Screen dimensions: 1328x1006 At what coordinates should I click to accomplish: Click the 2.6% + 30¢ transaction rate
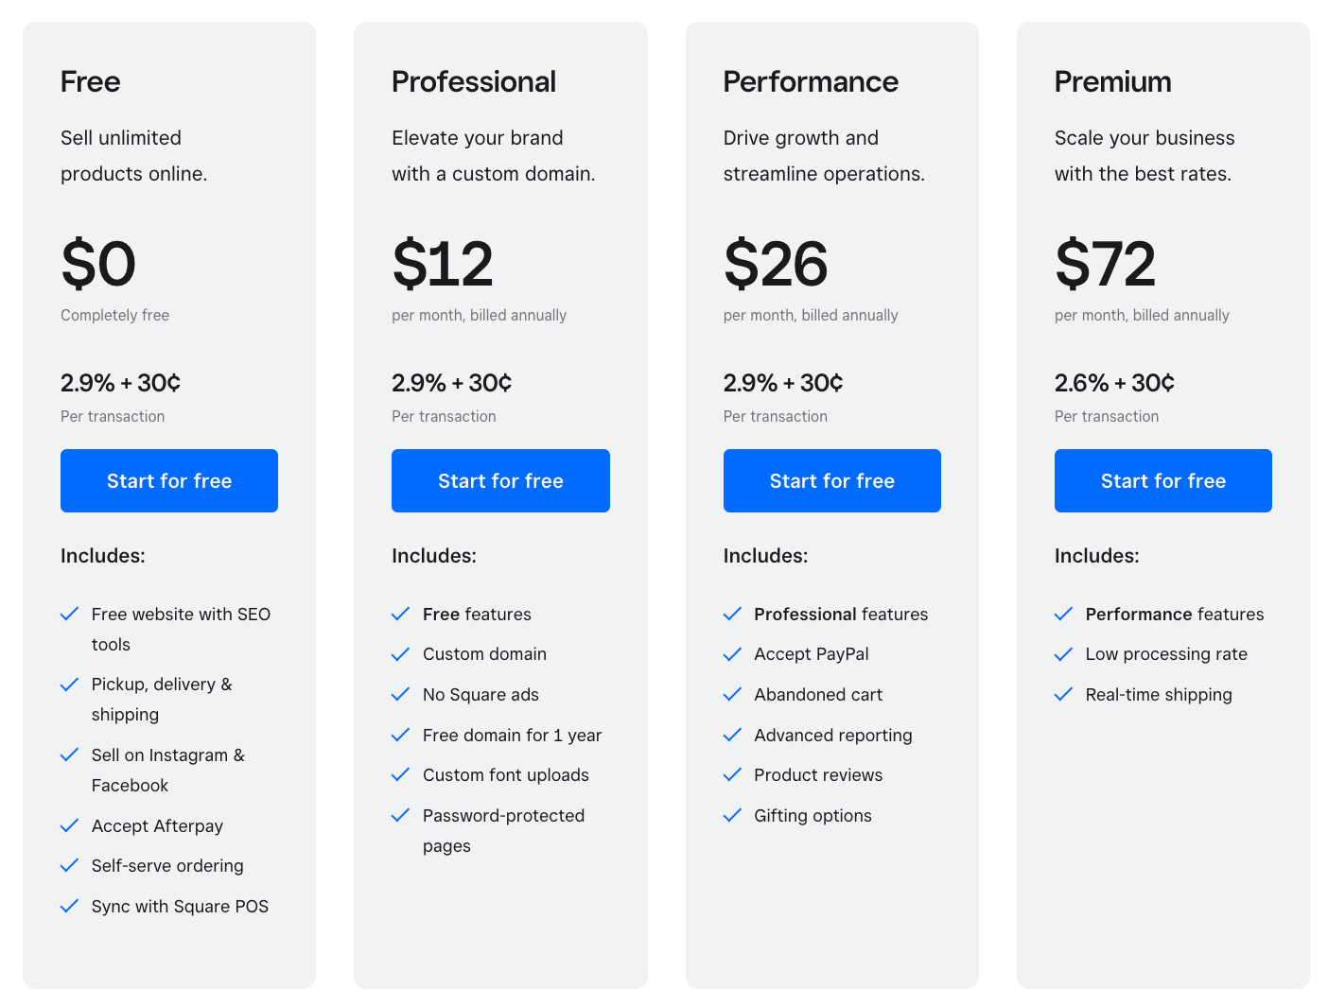[x=1114, y=383]
